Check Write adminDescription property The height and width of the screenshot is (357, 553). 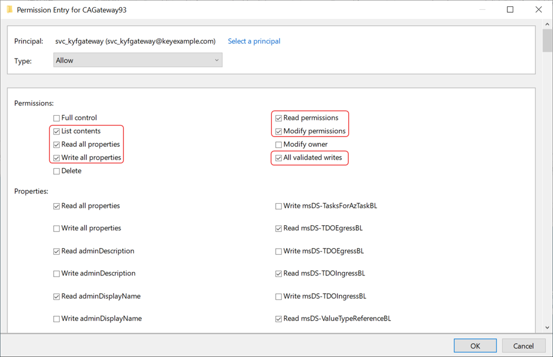coord(57,274)
